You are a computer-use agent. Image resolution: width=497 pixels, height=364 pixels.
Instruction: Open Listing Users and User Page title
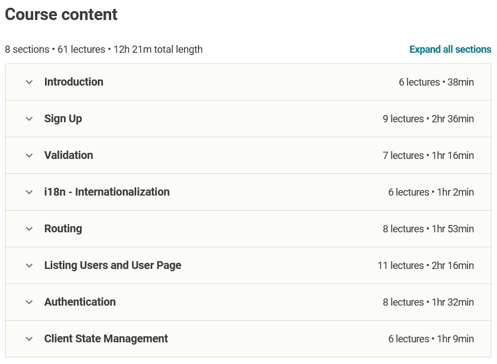point(113,265)
